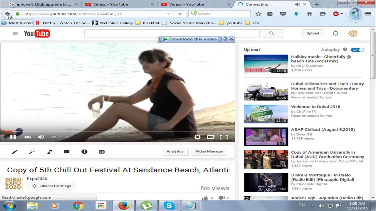The image size is (376, 211).
Task: Stop loading the page with the X button
Action: [x=180, y=14]
